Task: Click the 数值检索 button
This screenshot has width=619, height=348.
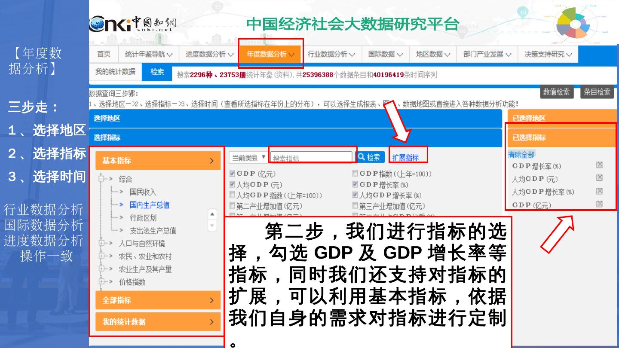Action: coord(556,92)
